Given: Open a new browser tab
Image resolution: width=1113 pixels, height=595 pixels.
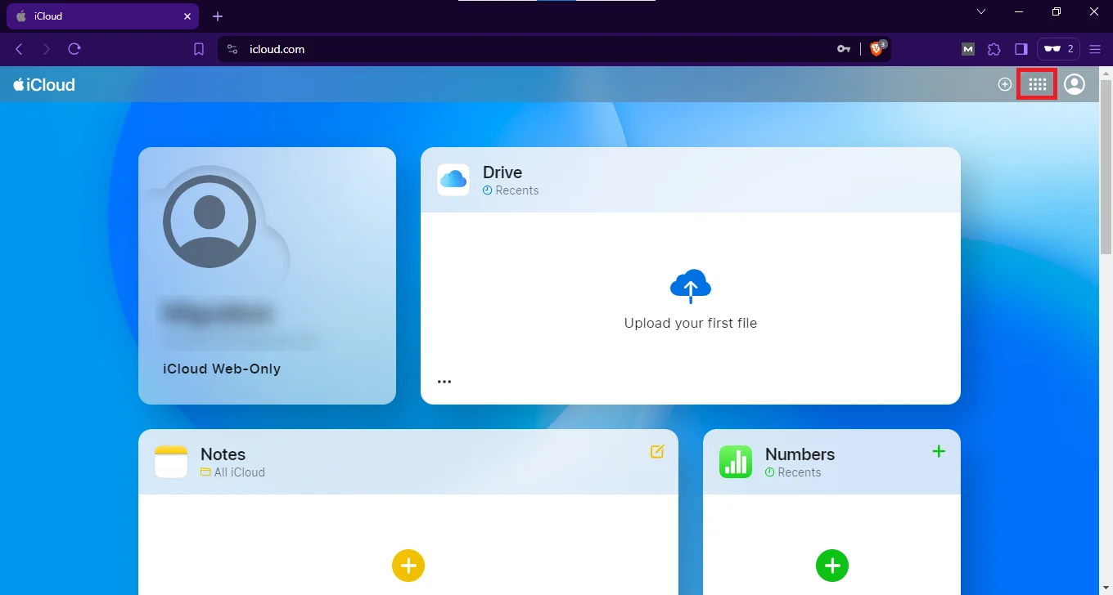Looking at the screenshot, I should click(x=218, y=16).
